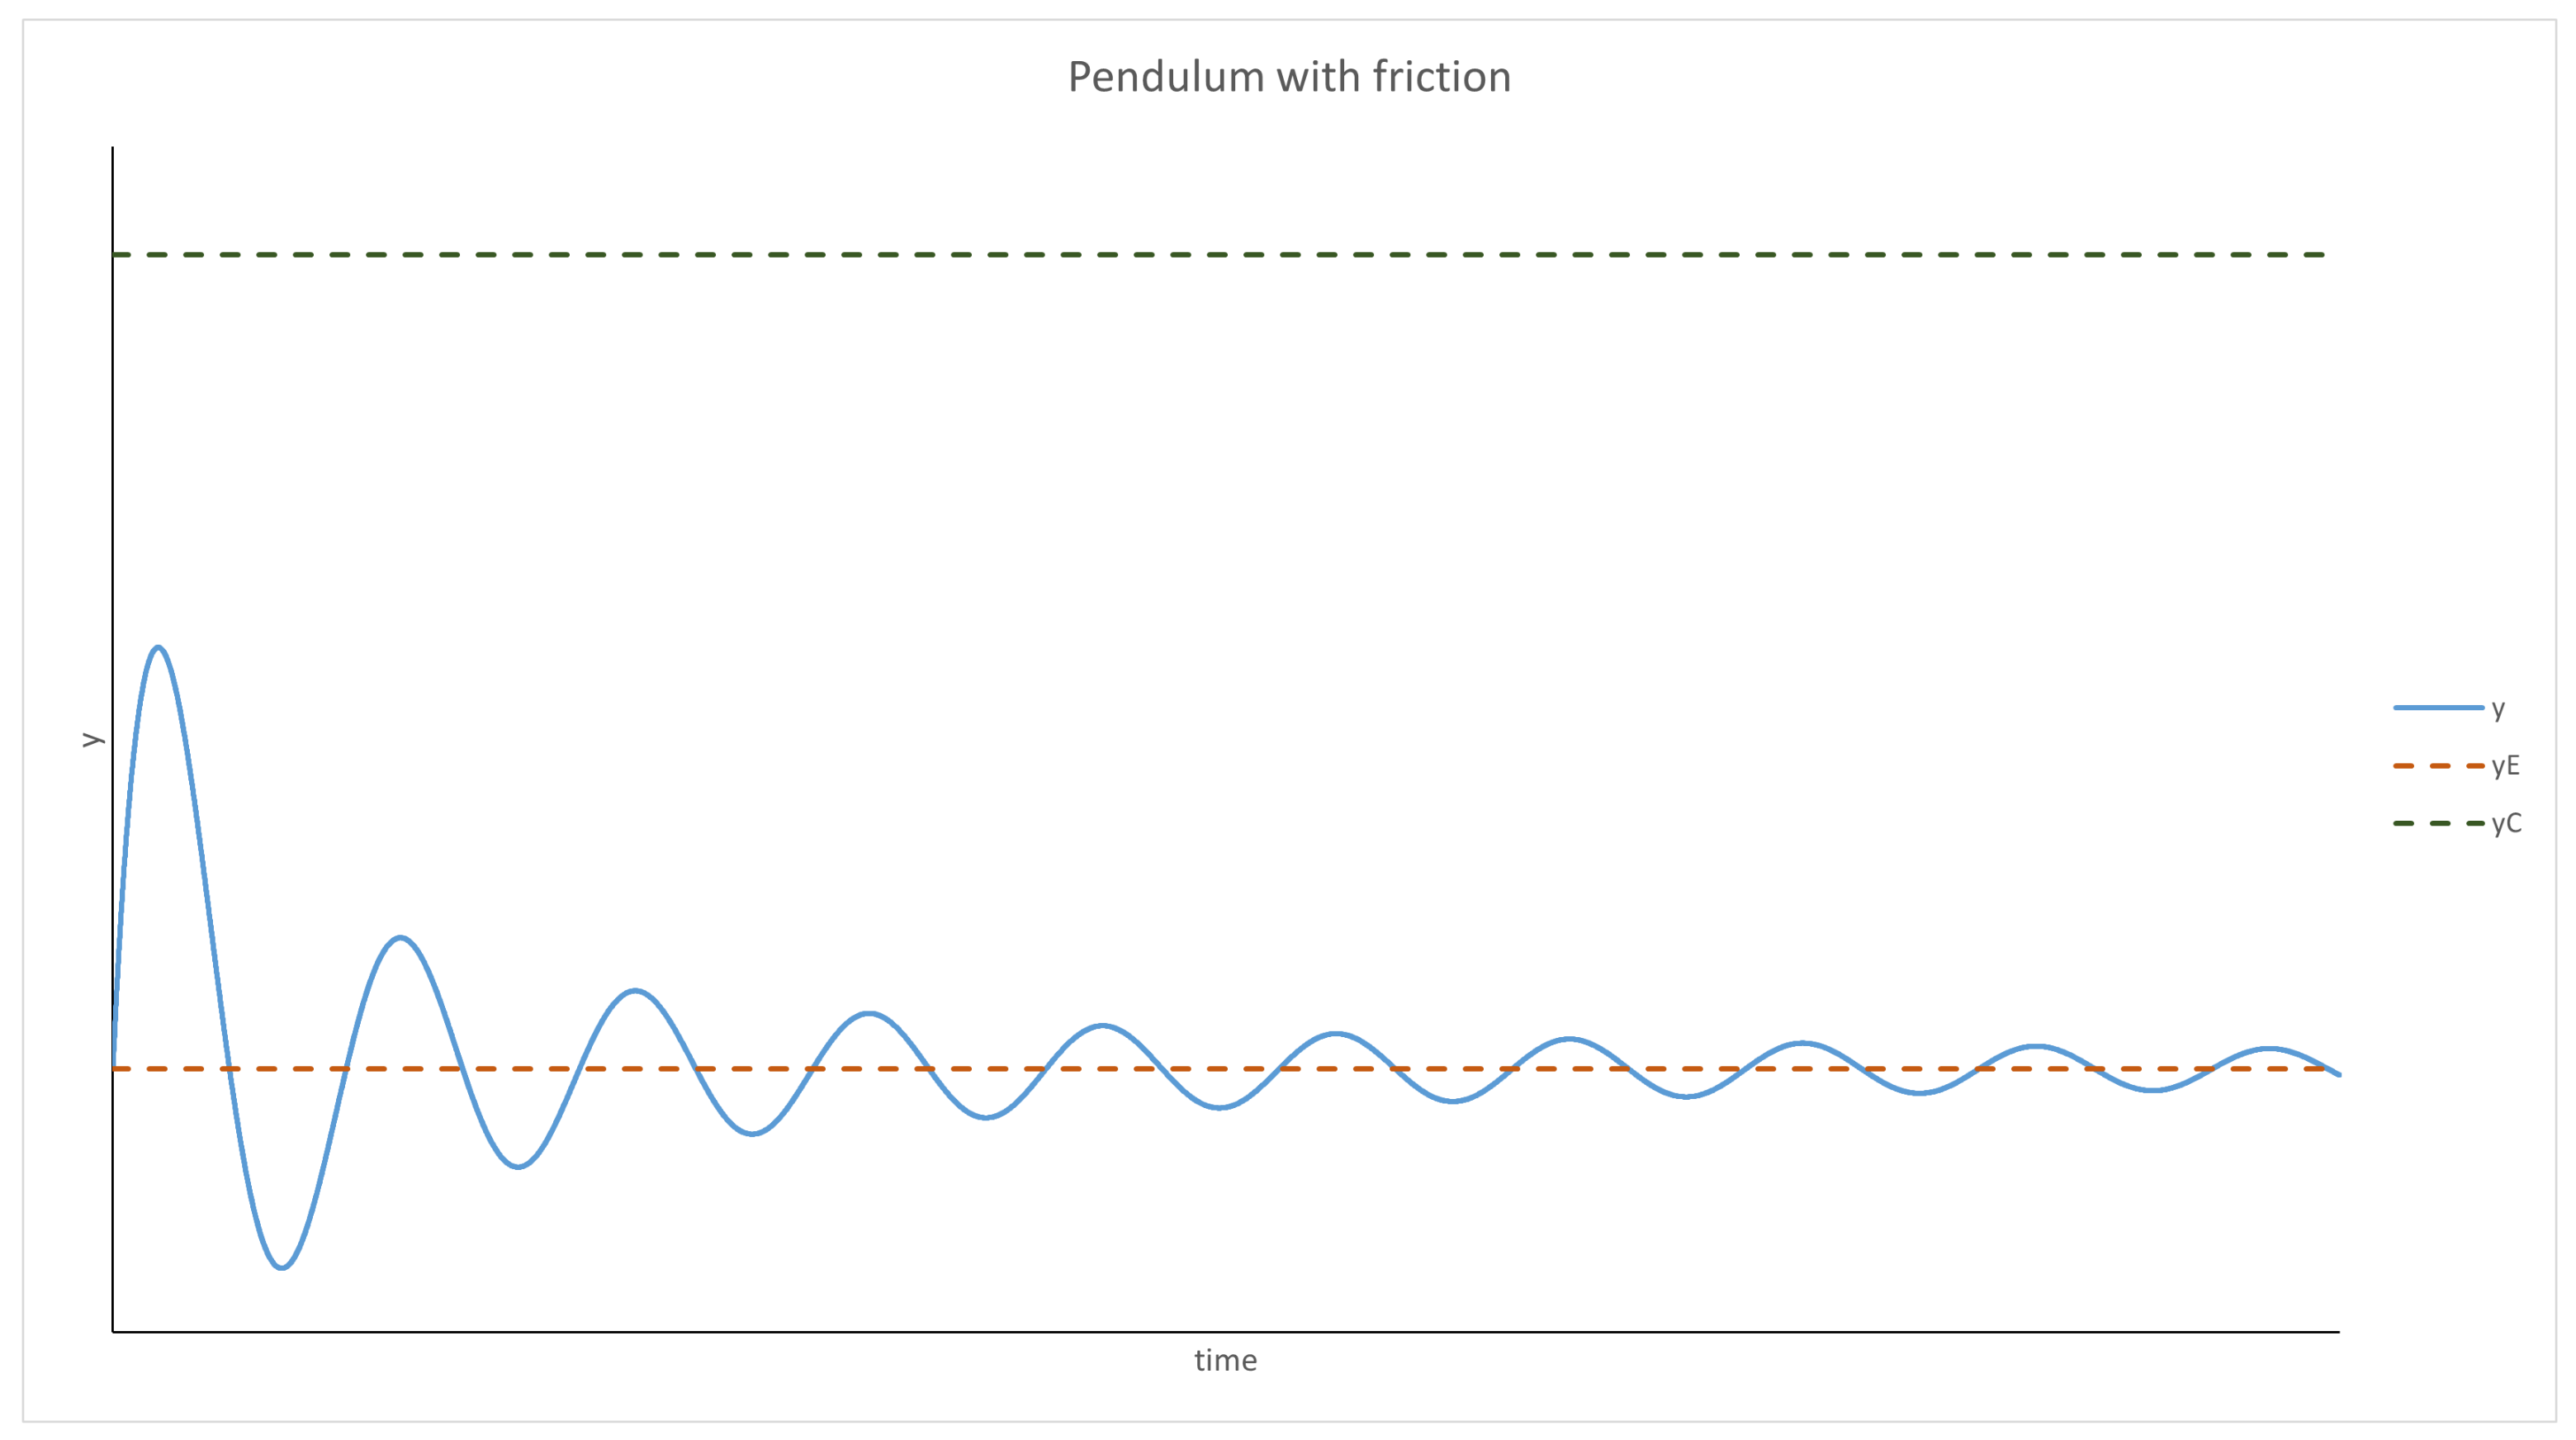Click the "time" horizontal axis title
Screen dimensions: 2576x1440
point(1225,1360)
